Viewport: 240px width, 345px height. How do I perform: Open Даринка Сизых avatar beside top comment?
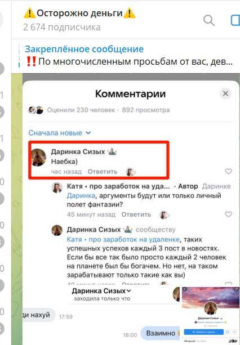(x=38, y=157)
